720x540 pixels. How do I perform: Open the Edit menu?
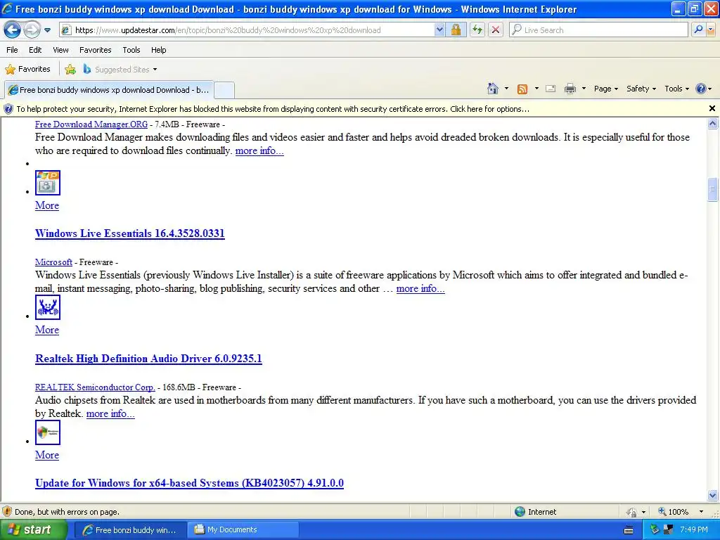[35, 50]
